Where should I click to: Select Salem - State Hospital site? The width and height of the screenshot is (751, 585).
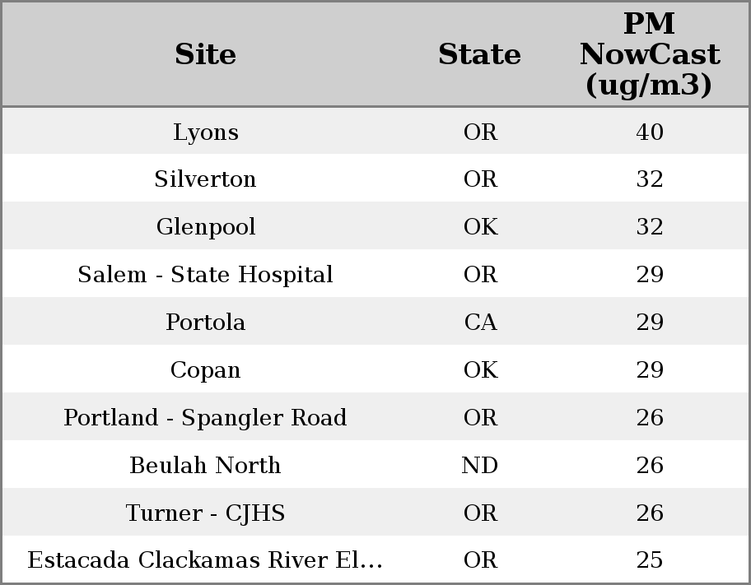coord(205,275)
